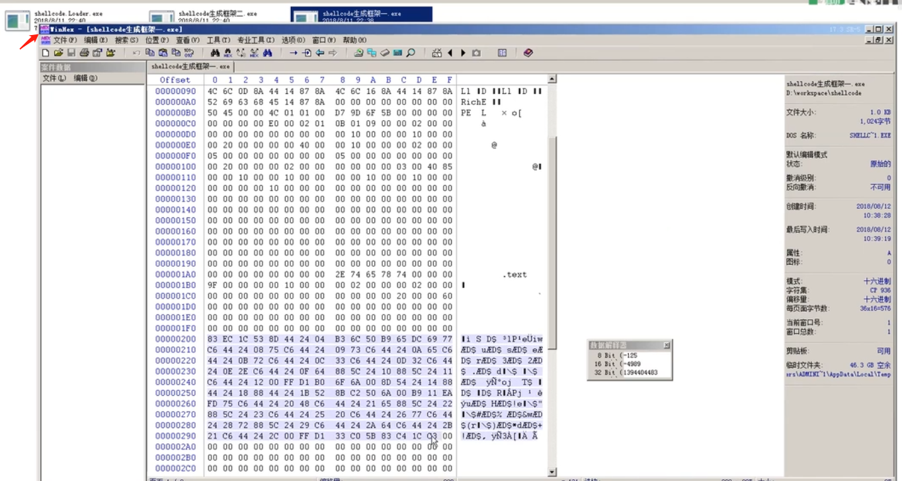
Task: Capture view with the camera icon
Action: coord(477,52)
